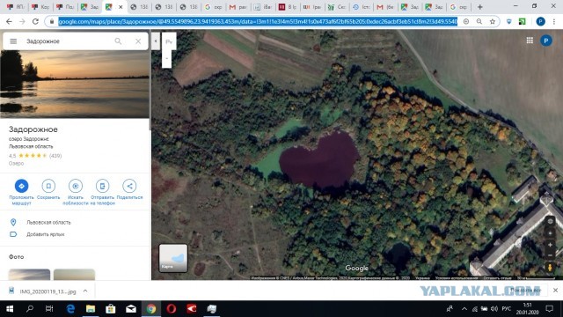Open the first photo thumbnail under Фото
The image size is (563, 317).
29,274
